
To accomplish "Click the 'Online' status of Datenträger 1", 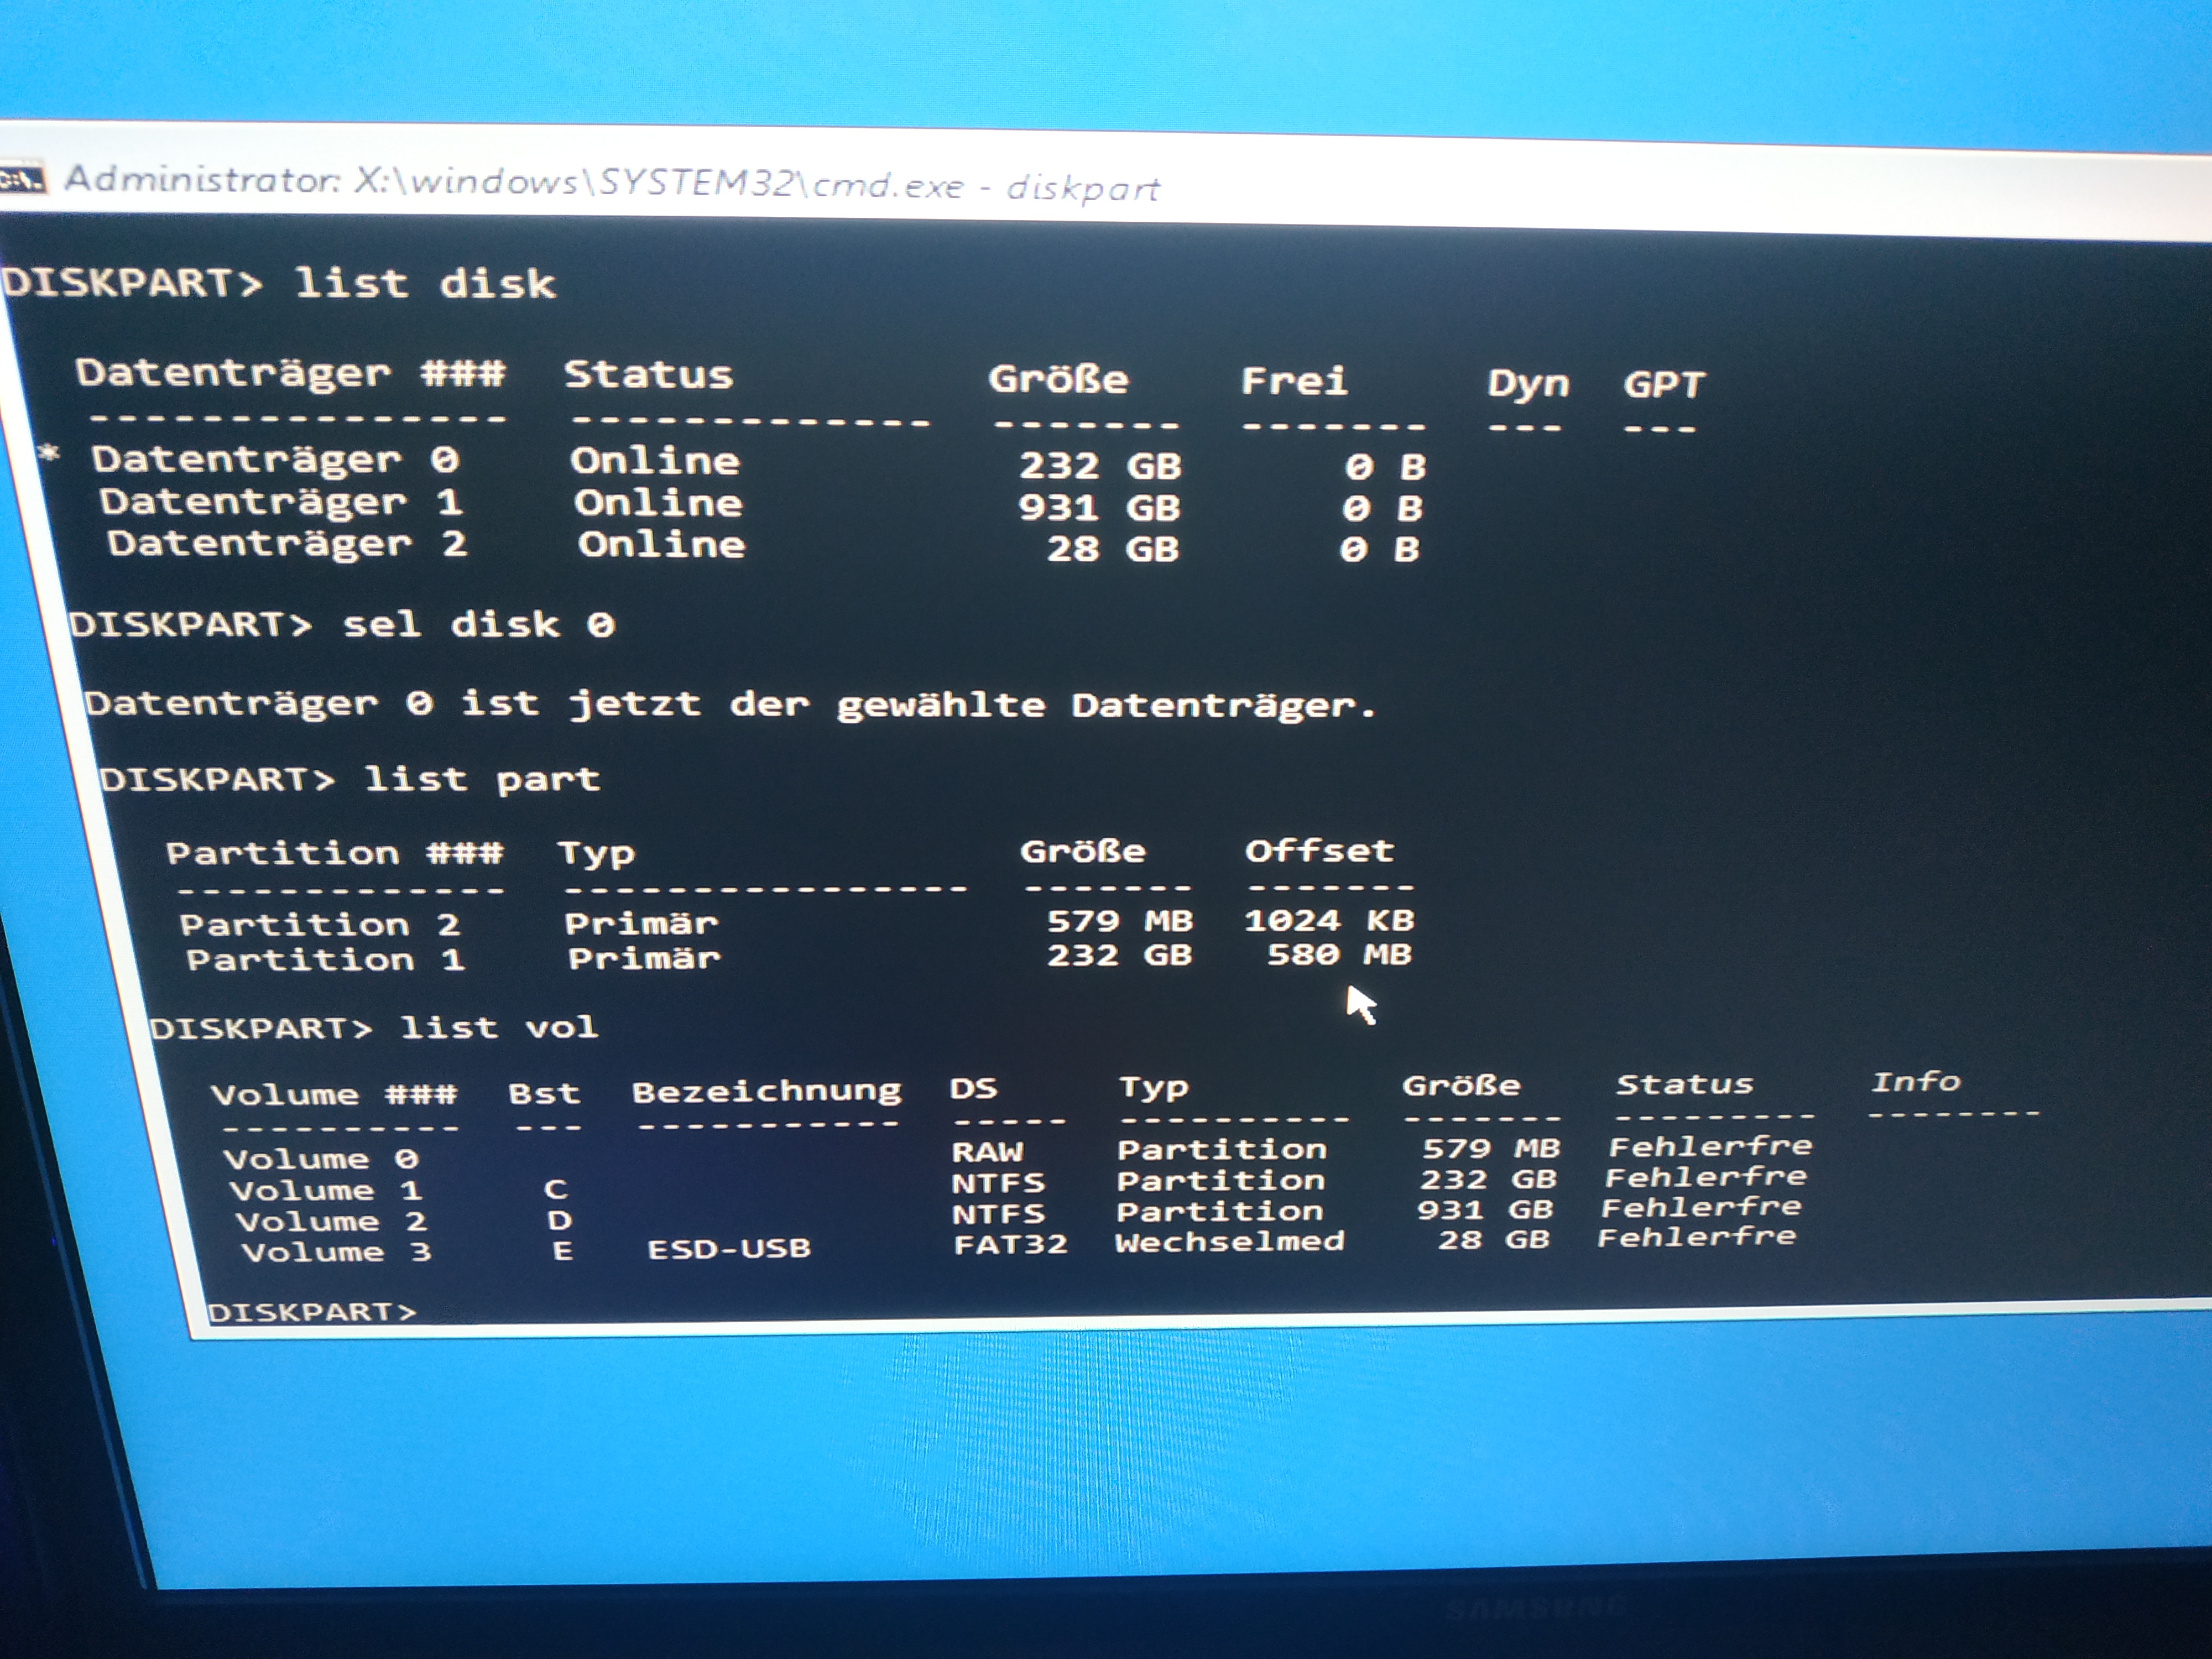I will click(x=658, y=503).
